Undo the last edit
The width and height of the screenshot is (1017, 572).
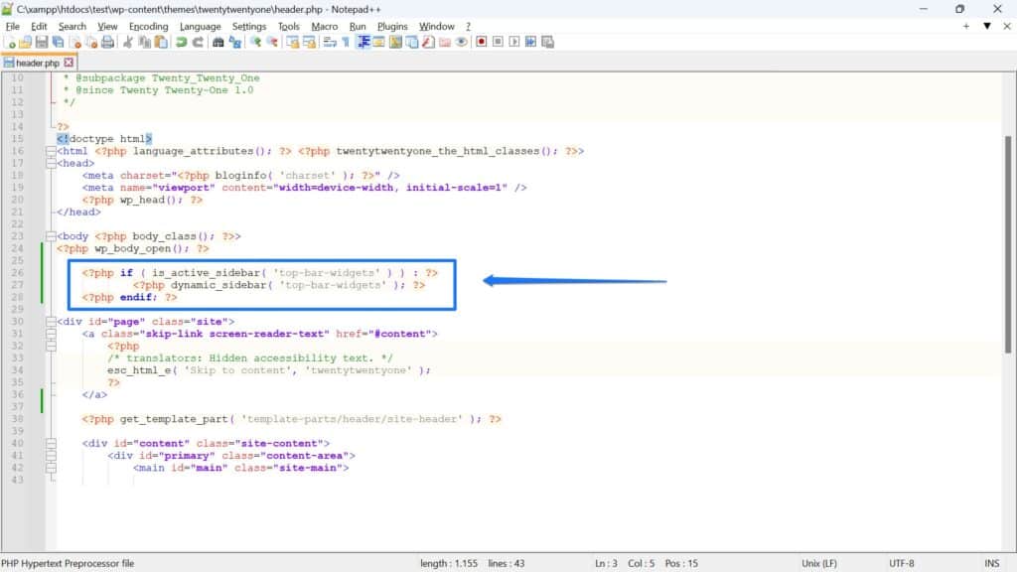pyautogui.click(x=181, y=43)
